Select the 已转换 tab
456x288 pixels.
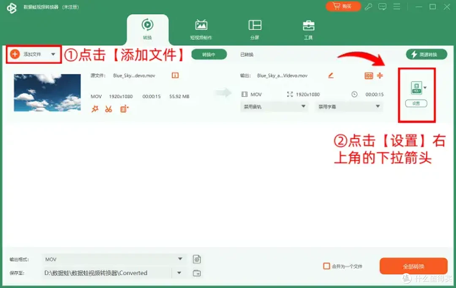coord(247,54)
